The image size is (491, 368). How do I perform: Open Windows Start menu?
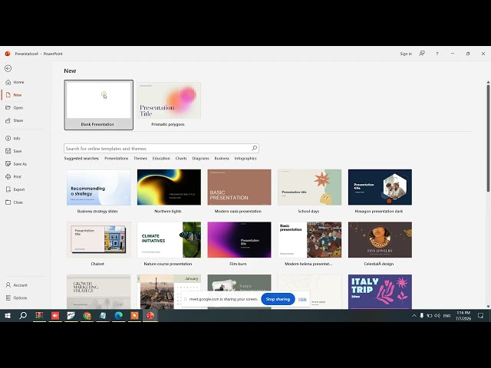8,316
